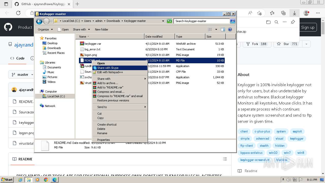Viewport: 325px width, 183px height.
Task: Open Internet Explorer from the taskbar
Action: 20,180
